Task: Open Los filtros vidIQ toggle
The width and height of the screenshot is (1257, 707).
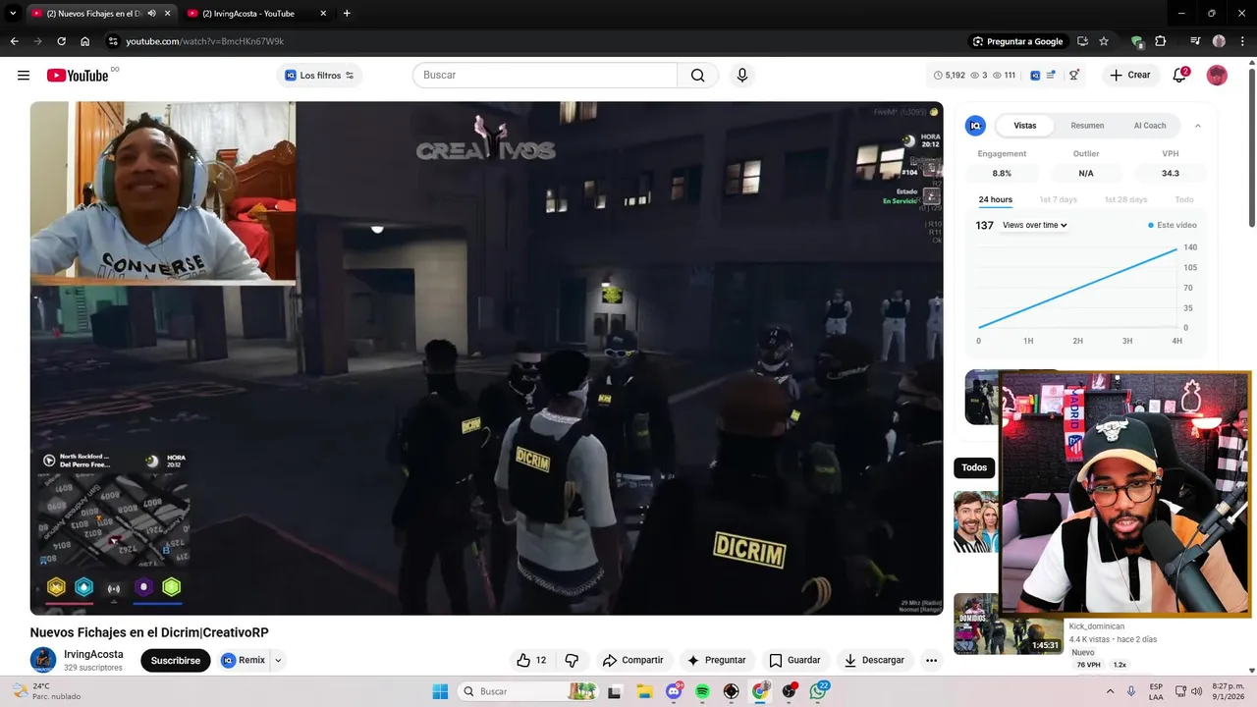Action: pos(319,76)
